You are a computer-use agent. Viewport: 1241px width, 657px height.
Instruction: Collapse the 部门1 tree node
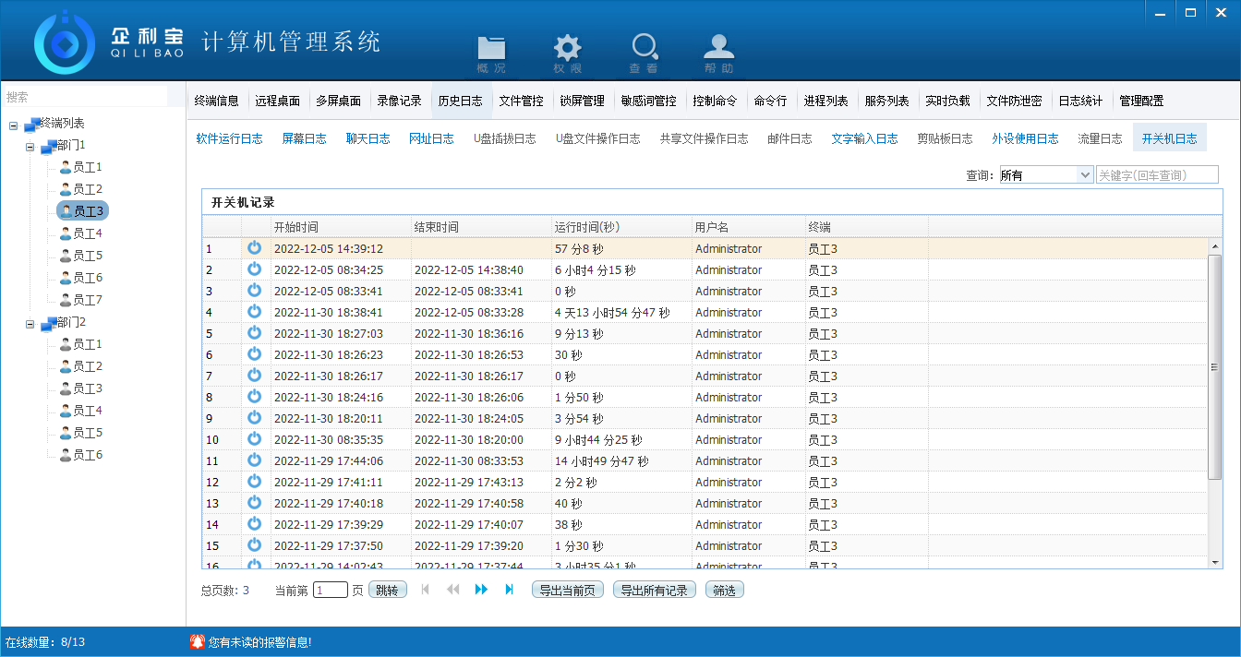click(30, 146)
